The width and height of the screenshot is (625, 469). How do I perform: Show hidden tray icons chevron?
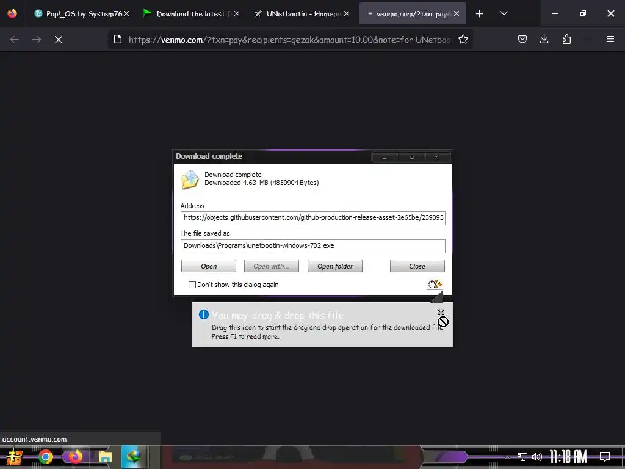[507, 457]
